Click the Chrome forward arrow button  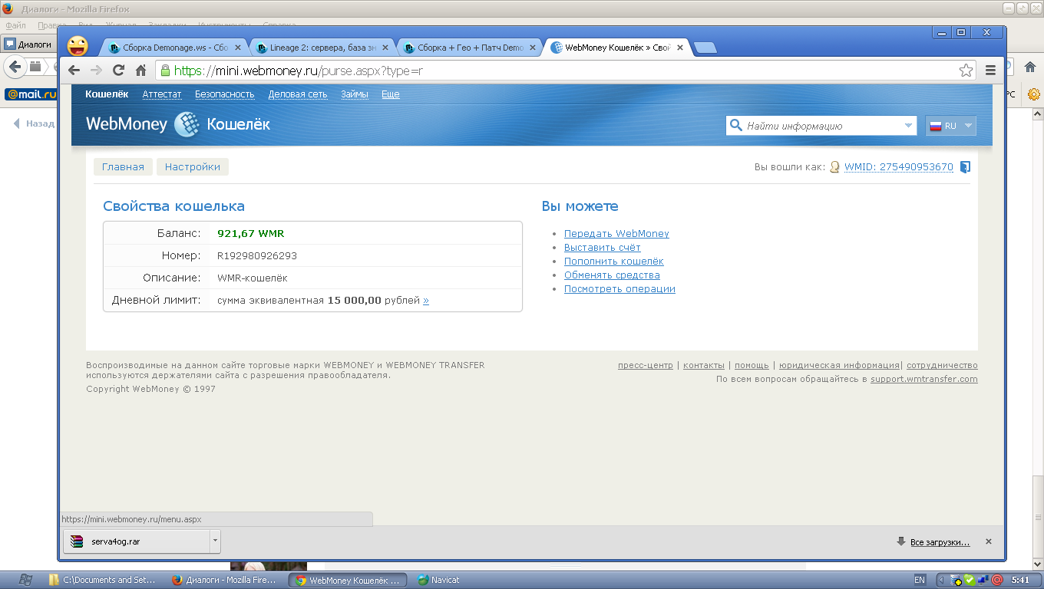pos(96,71)
